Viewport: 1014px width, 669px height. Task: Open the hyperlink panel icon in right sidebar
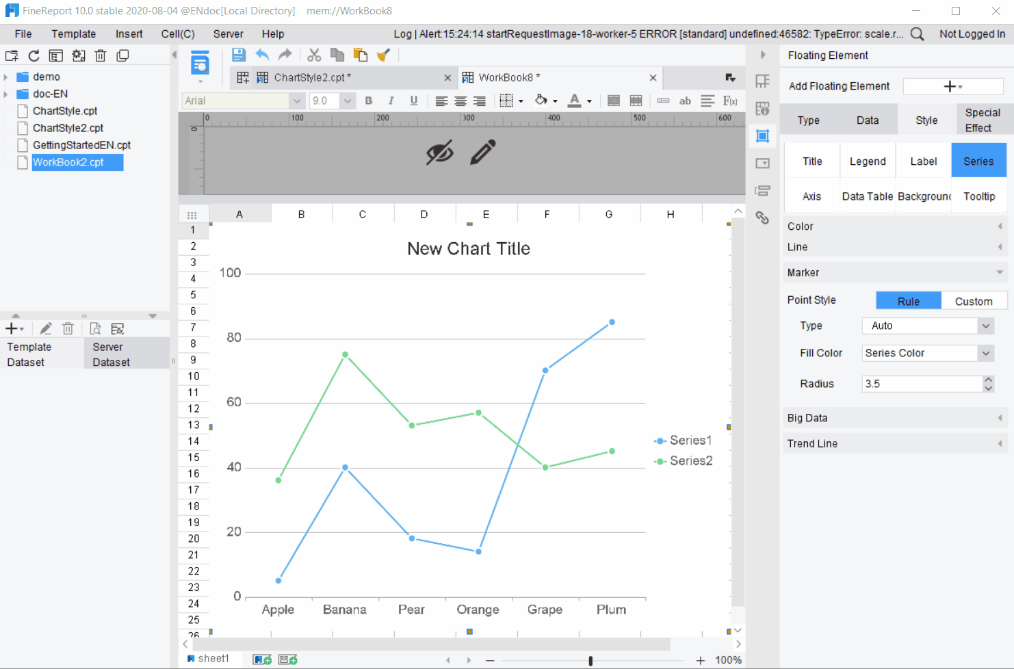[x=762, y=218]
